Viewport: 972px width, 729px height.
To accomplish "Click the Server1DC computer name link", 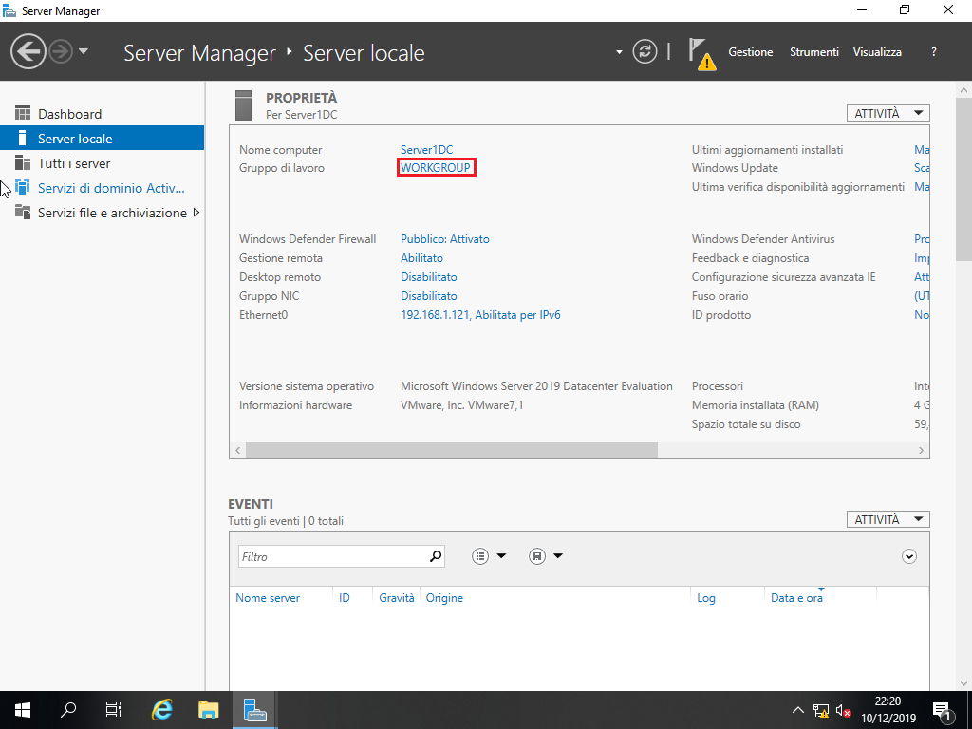I will 426,149.
